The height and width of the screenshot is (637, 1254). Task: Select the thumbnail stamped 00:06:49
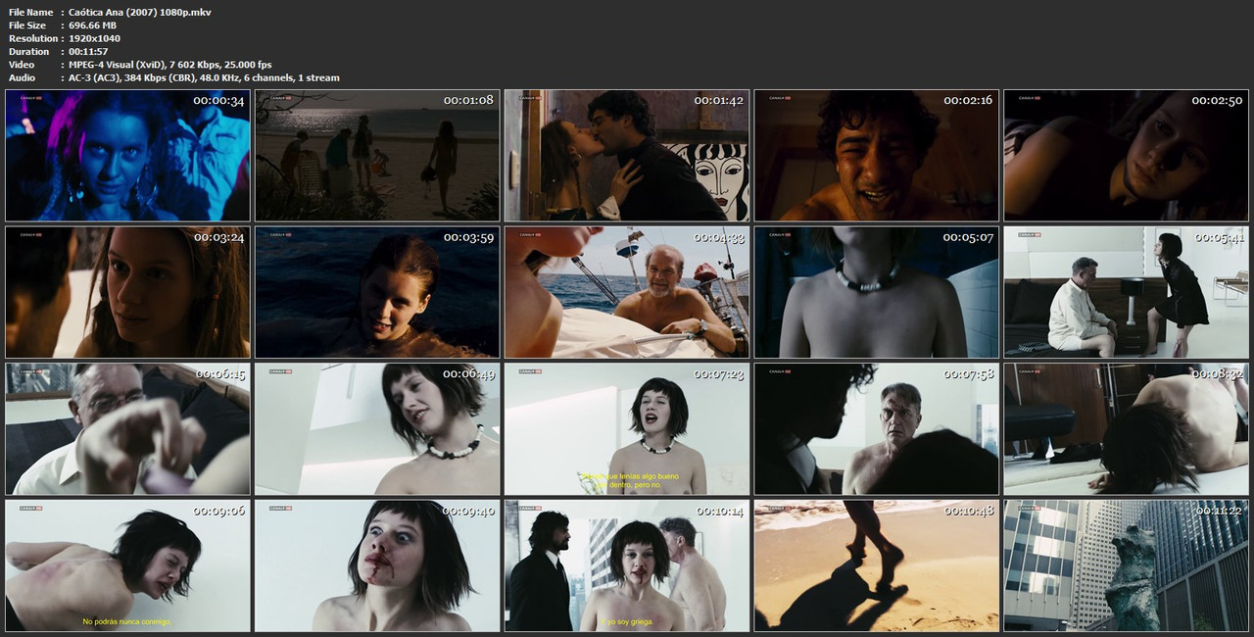[x=377, y=429]
